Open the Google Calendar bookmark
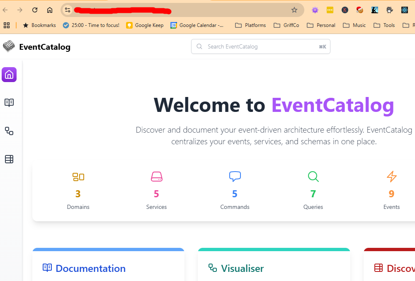The height and width of the screenshot is (281, 415). (197, 25)
